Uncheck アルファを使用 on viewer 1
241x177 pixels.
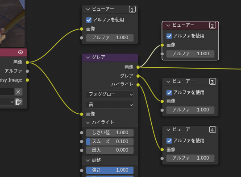click(x=89, y=20)
